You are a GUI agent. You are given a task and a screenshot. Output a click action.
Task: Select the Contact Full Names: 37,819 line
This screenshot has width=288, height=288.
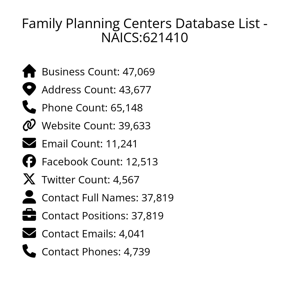coord(107,198)
